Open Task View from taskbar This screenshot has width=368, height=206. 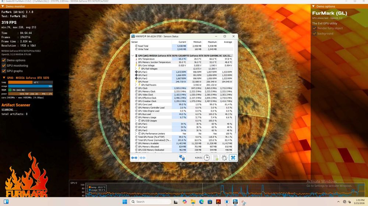(x=176, y=202)
